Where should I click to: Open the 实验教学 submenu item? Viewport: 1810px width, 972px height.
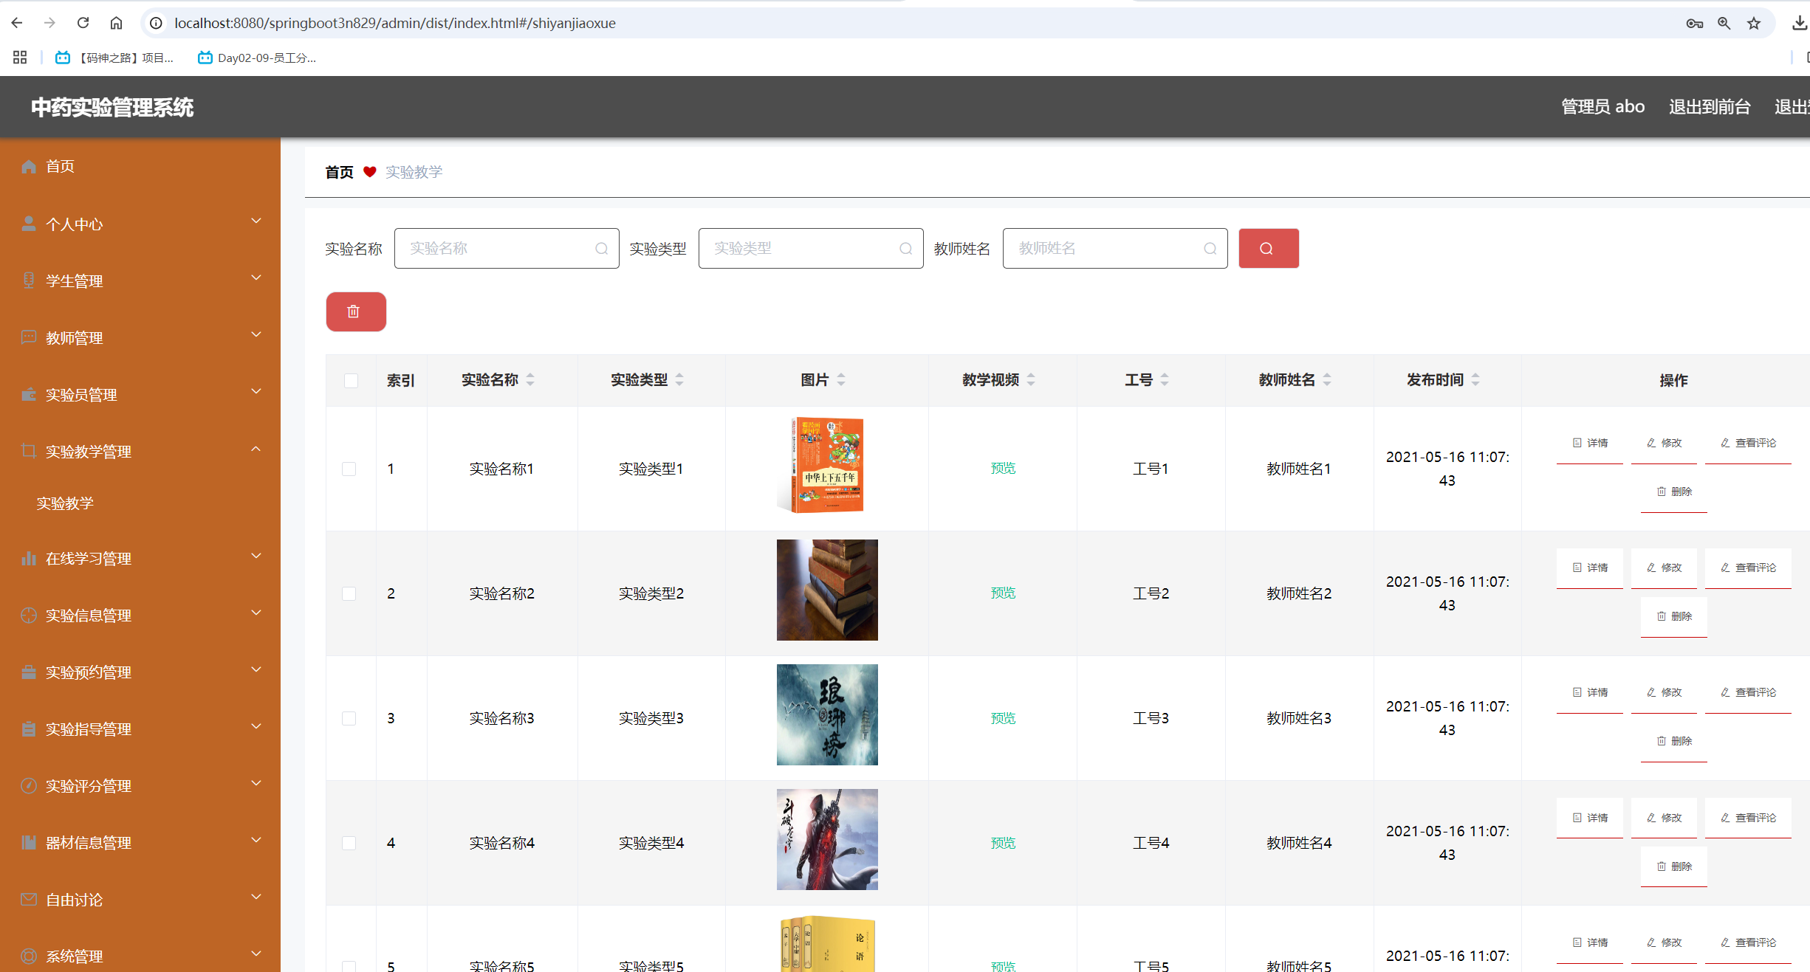pyautogui.click(x=66, y=503)
